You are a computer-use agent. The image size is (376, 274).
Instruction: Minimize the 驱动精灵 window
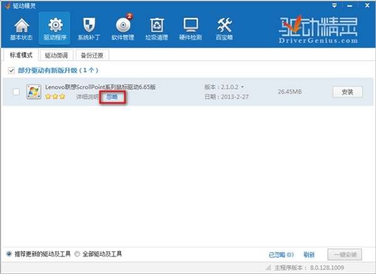click(x=350, y=6)
